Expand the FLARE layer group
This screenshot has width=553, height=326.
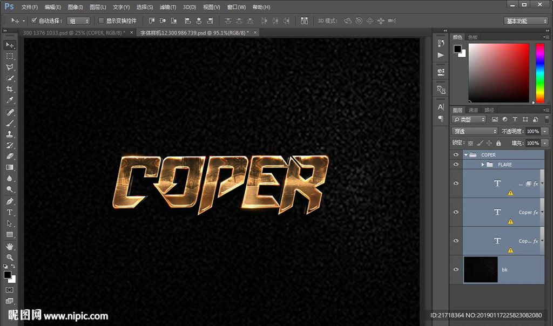[x=483, y=165]
